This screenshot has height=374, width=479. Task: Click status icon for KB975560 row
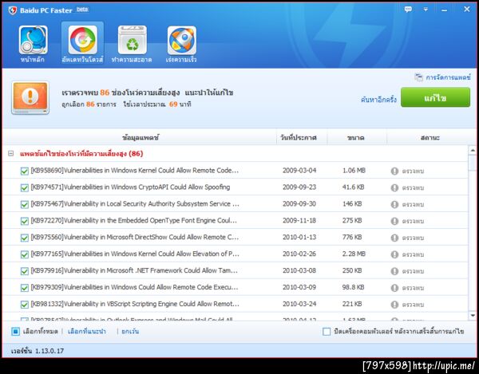point(394,238)
